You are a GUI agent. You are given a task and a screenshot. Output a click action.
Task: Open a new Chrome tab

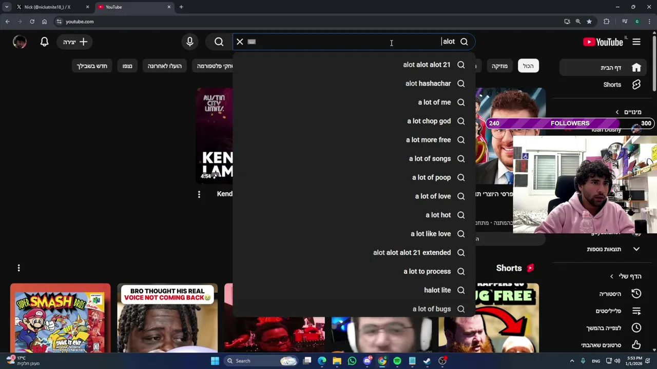[181, 7]
